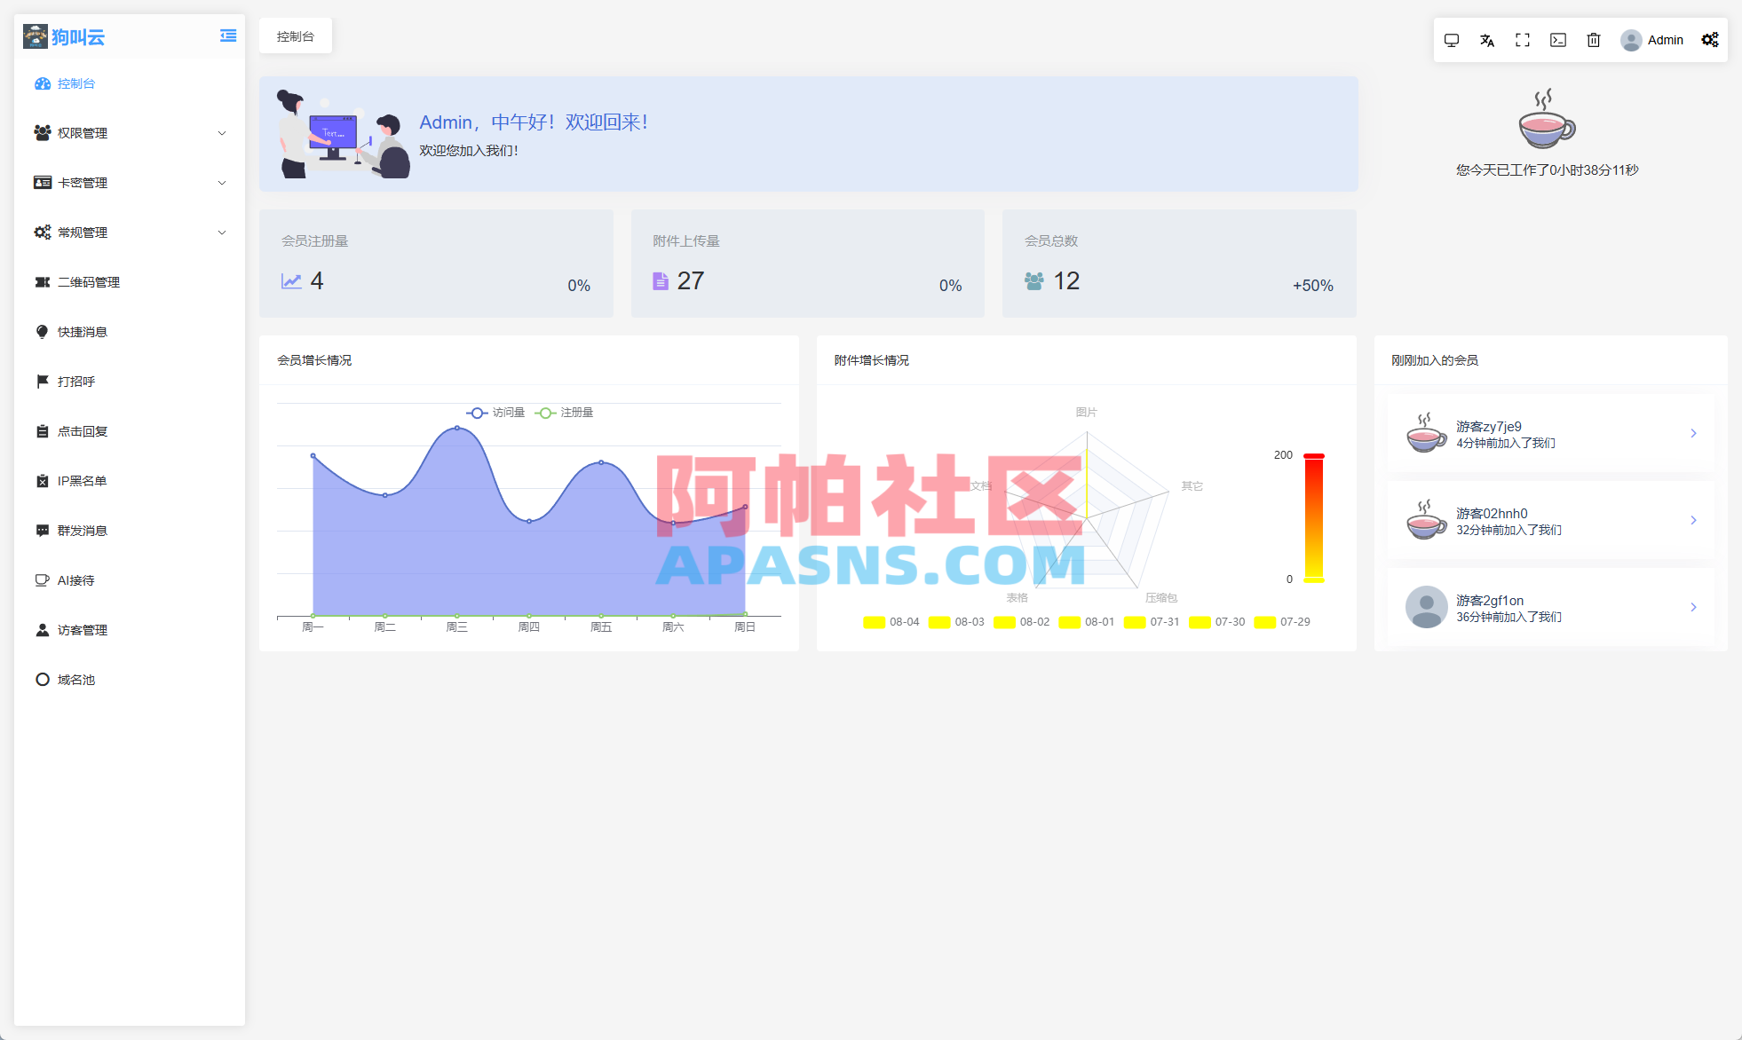This screenshot has height=1040, width=1742.
Task: Click the 群发消息 chat bubble icon
Action: [x=42, y=531]
